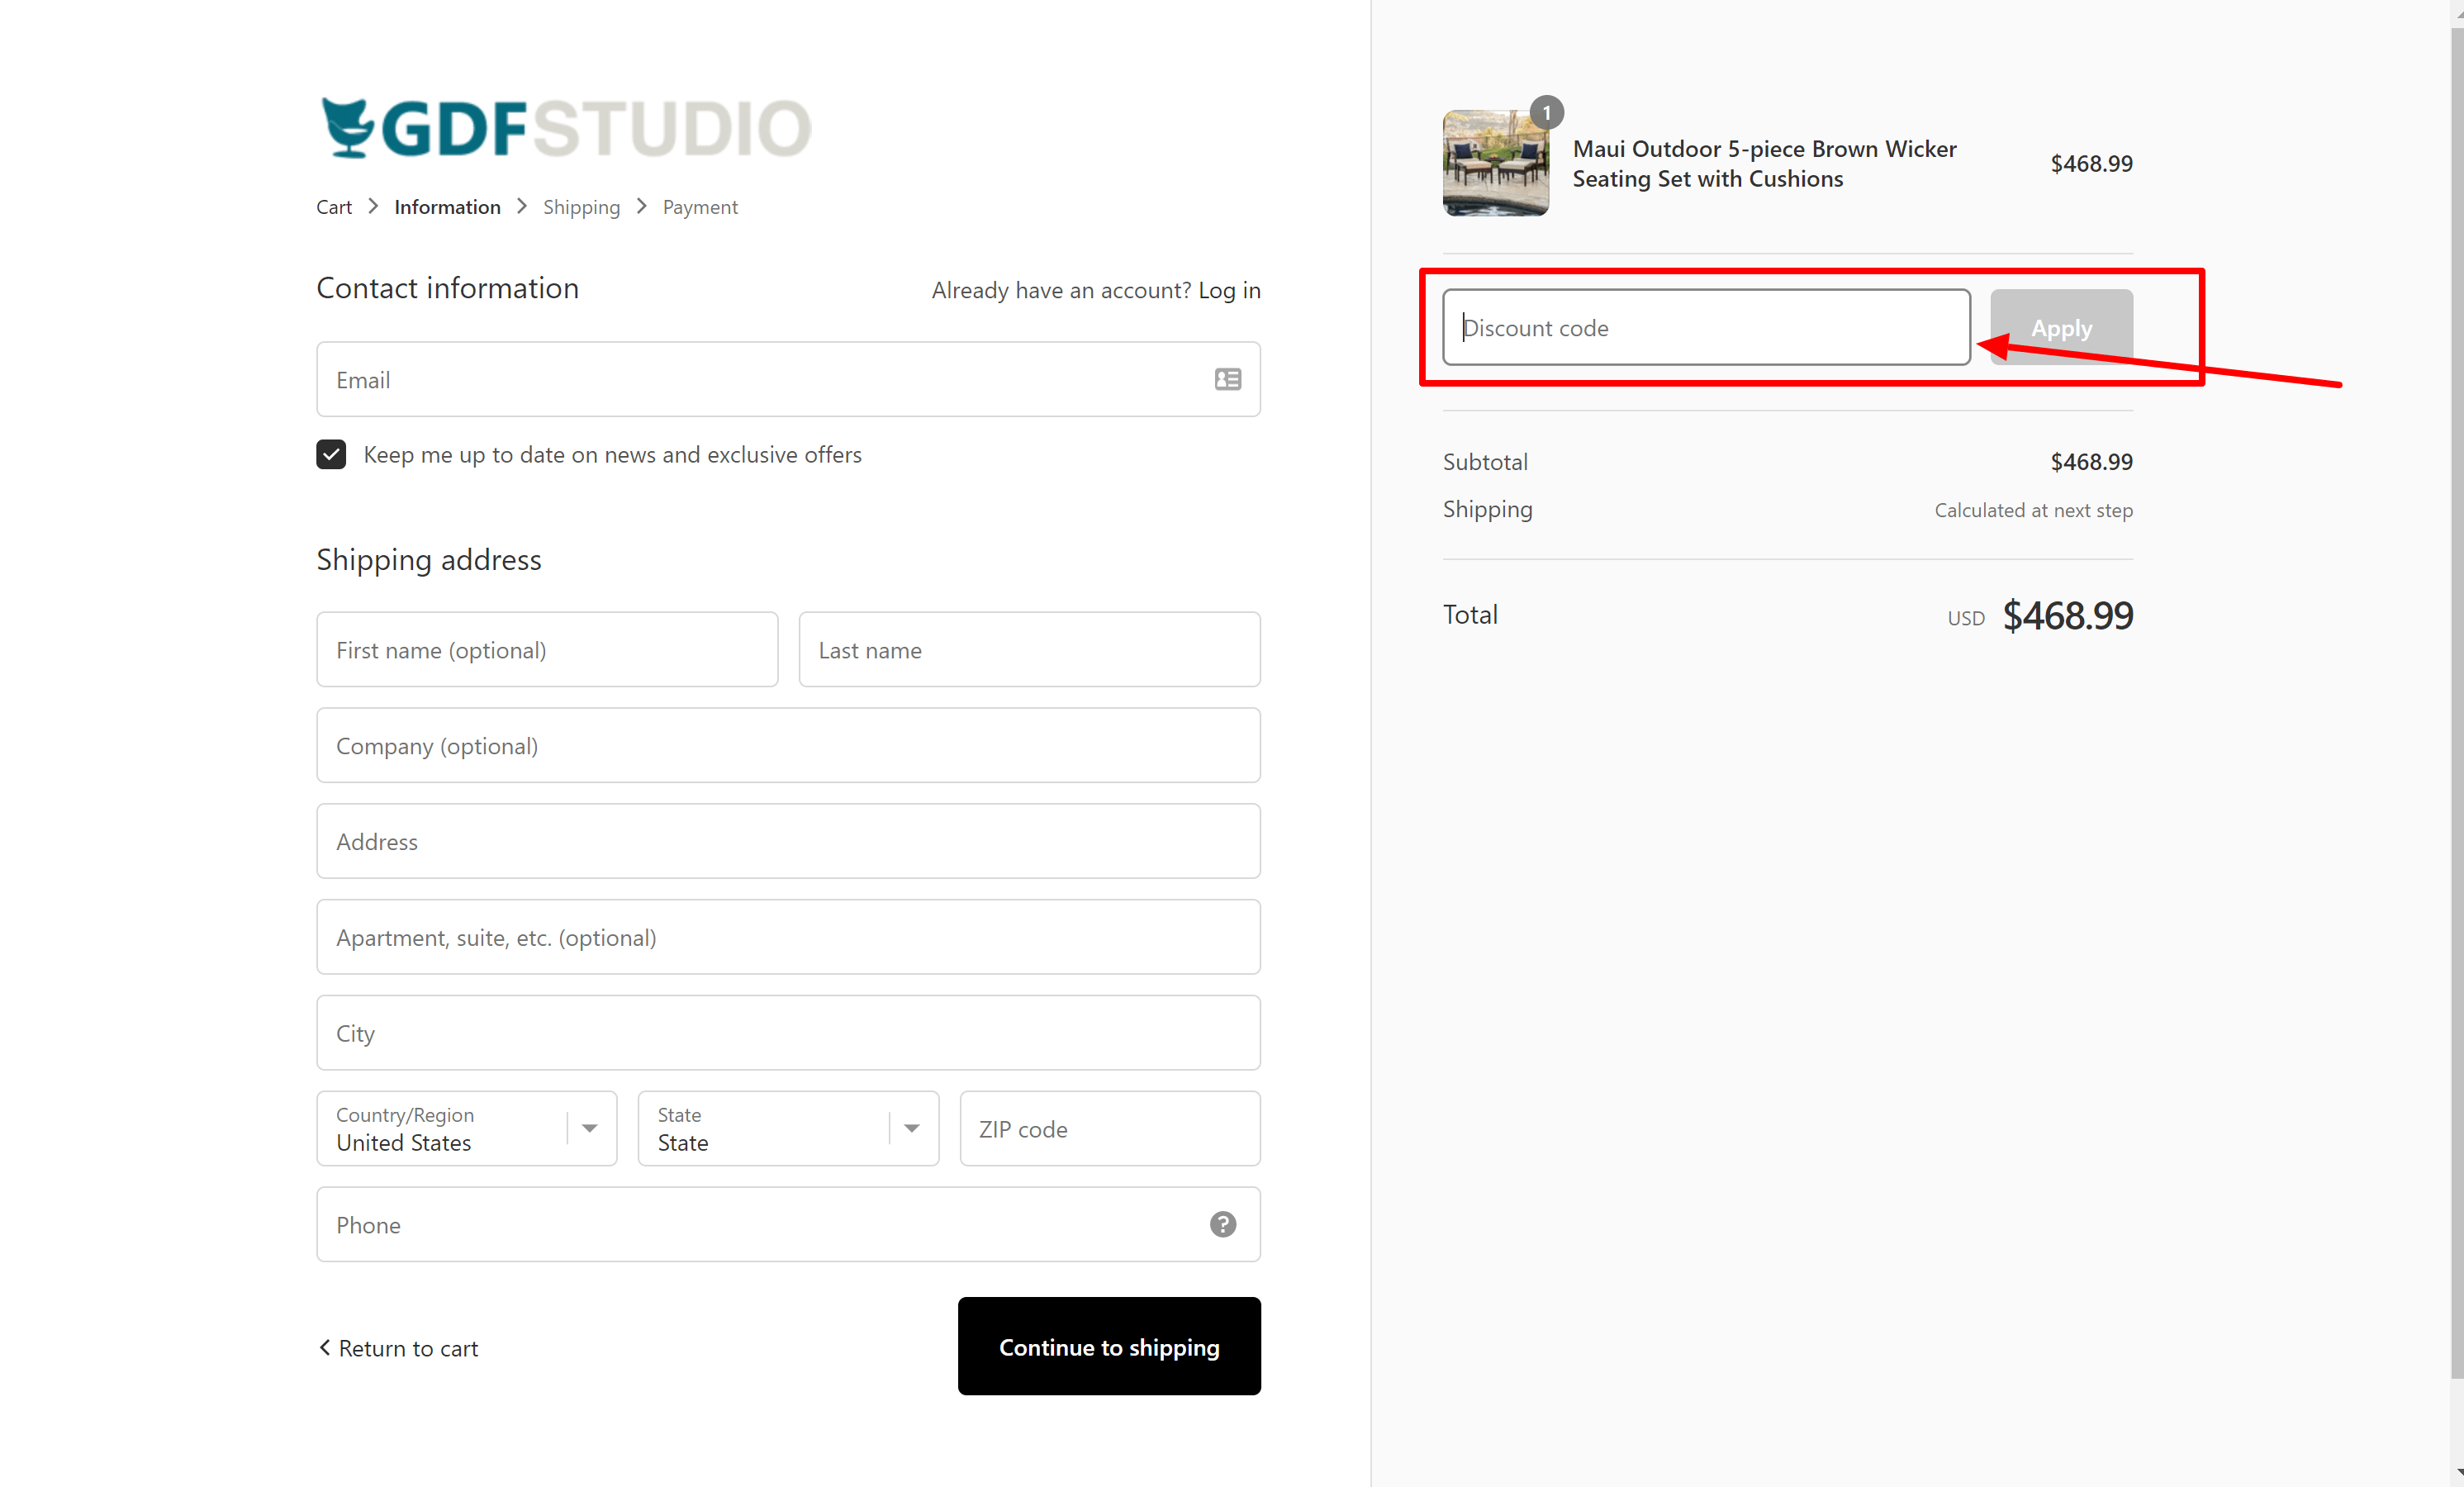Click the Last name field
The width and height of the screenshot is (2464, 1487).
(1029, 649)
